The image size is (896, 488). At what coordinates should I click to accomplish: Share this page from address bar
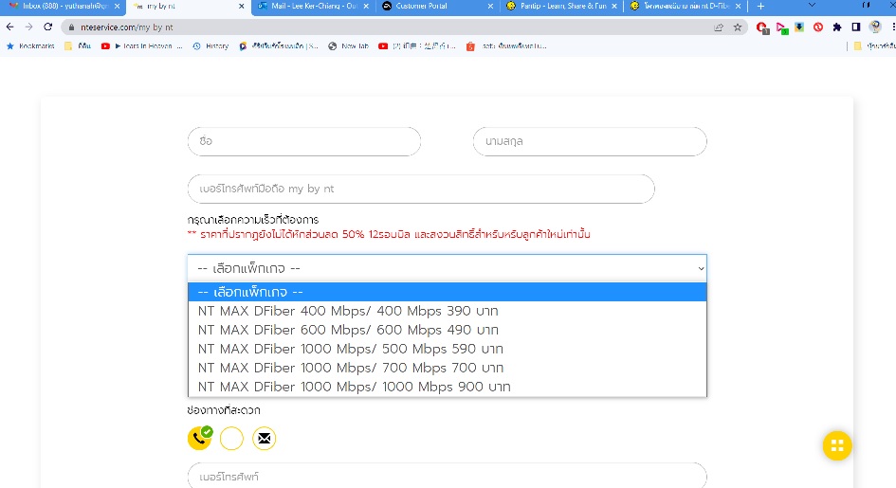719,27
